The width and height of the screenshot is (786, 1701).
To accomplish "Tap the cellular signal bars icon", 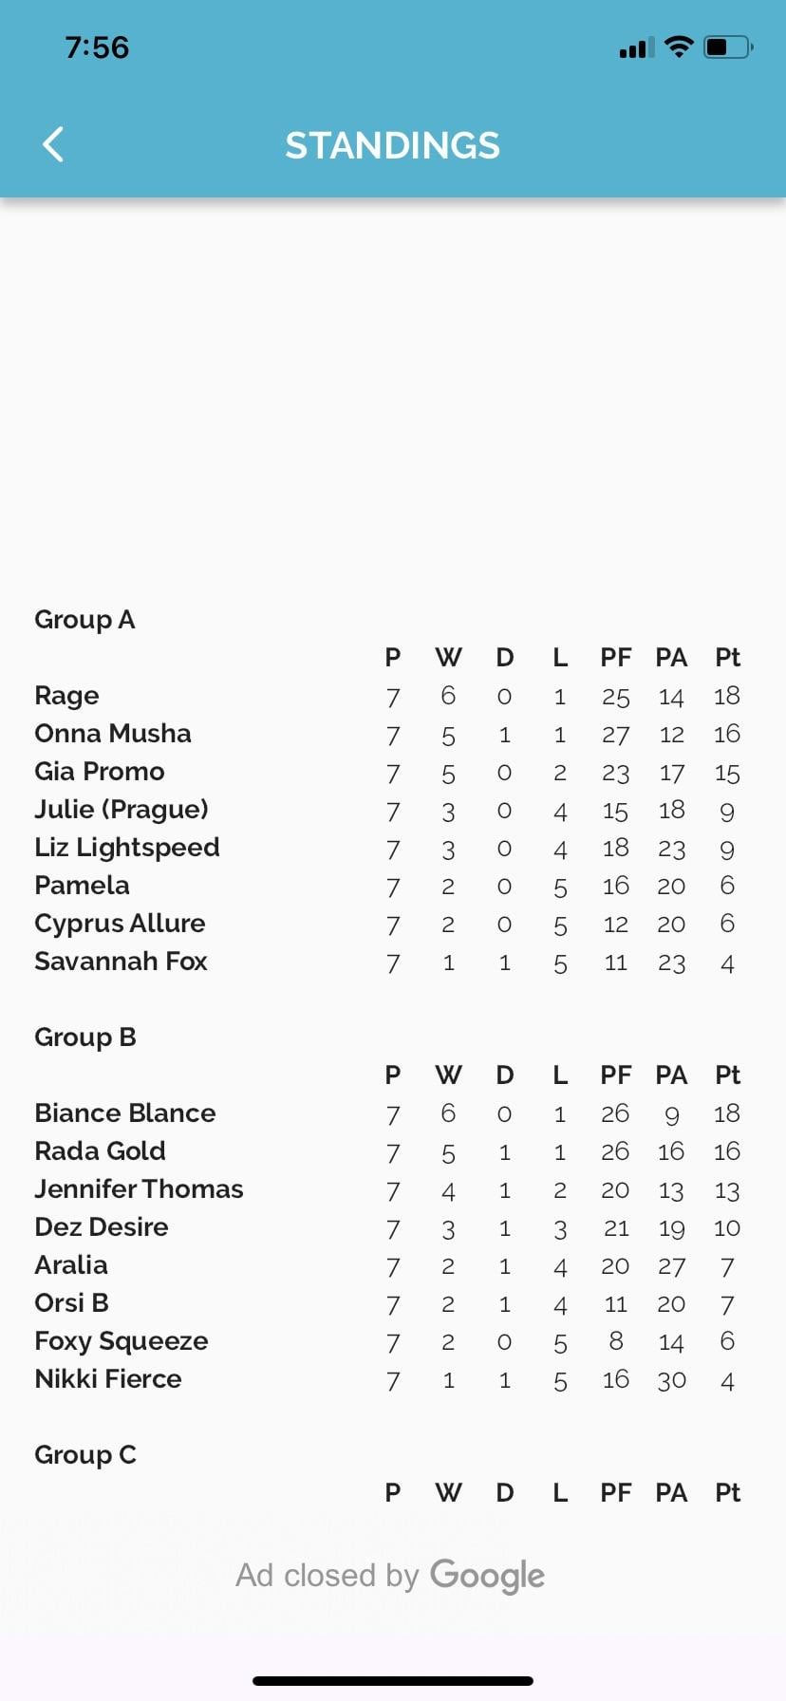I will click(x=636, y=47).
